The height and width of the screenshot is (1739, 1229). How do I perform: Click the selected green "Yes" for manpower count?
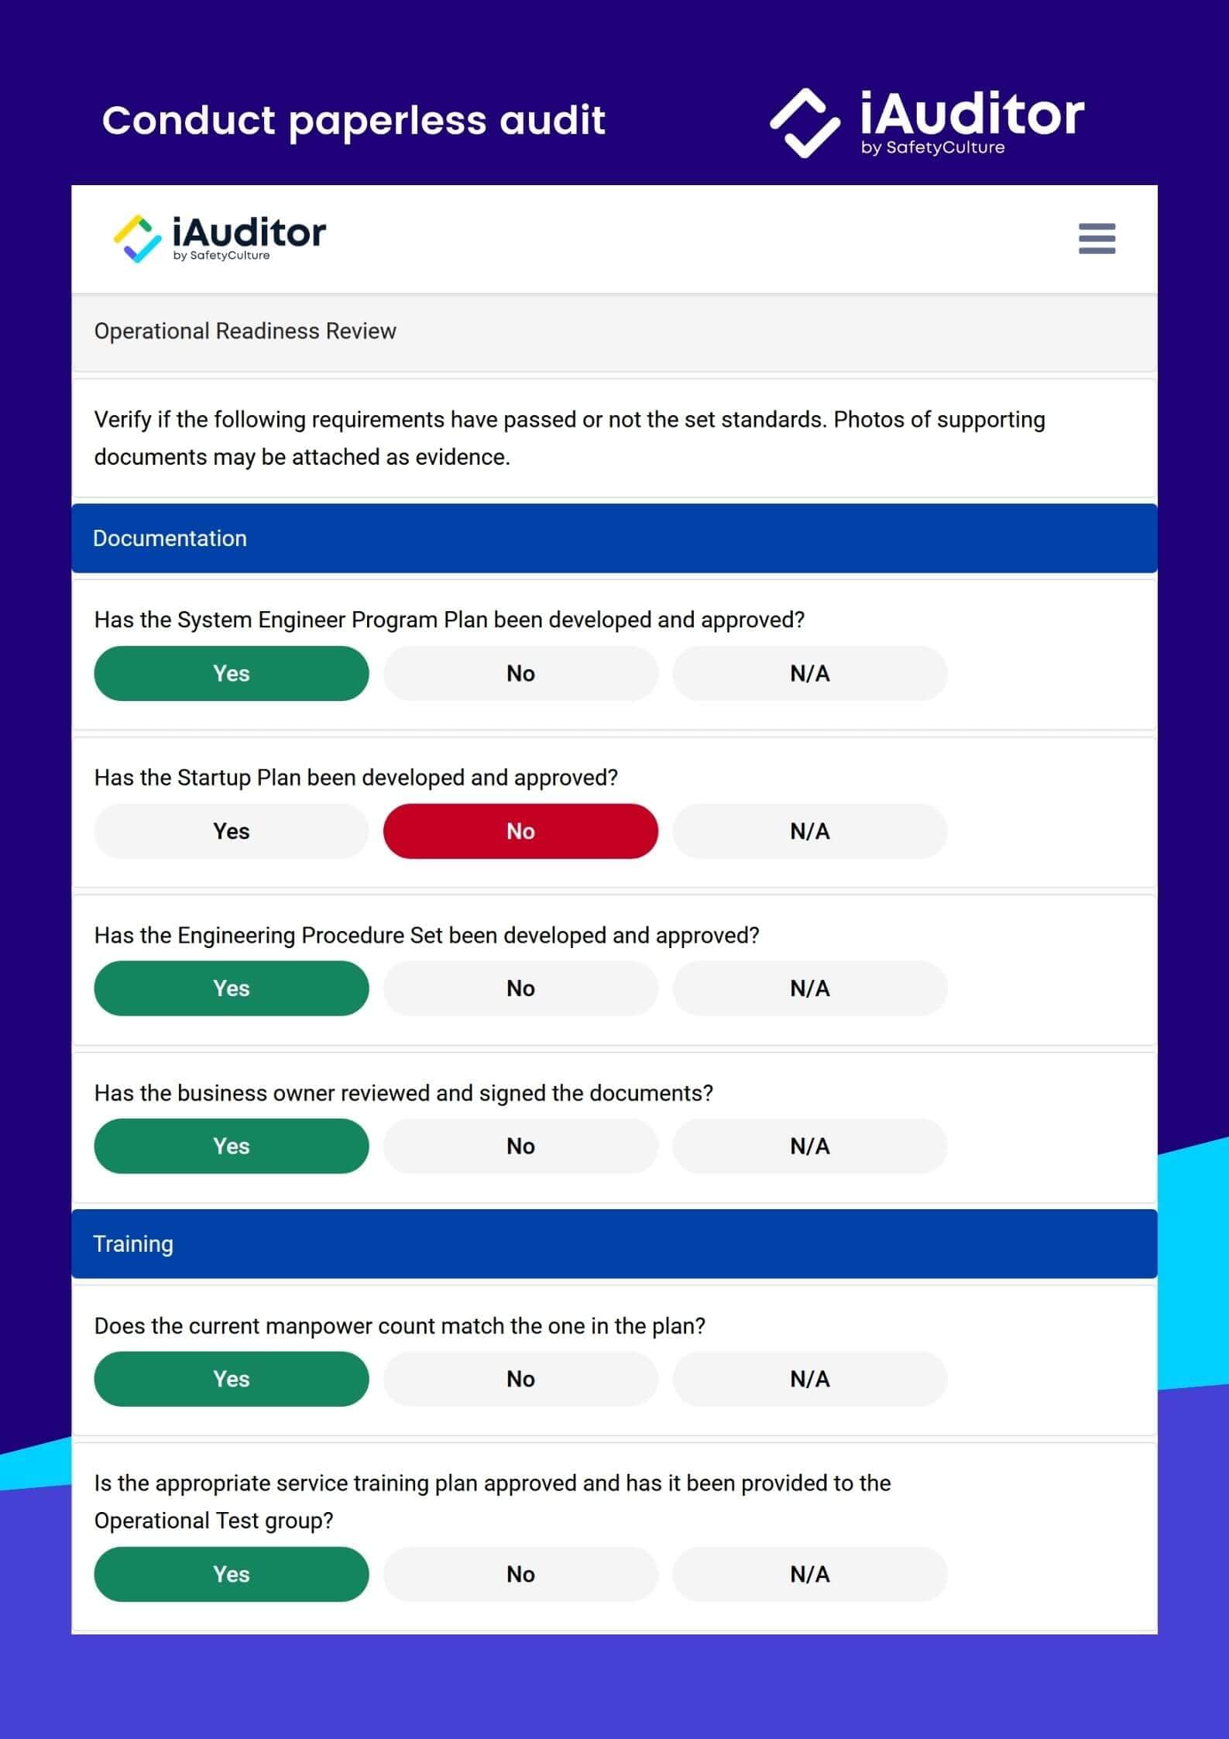(x=231, y=1379)
